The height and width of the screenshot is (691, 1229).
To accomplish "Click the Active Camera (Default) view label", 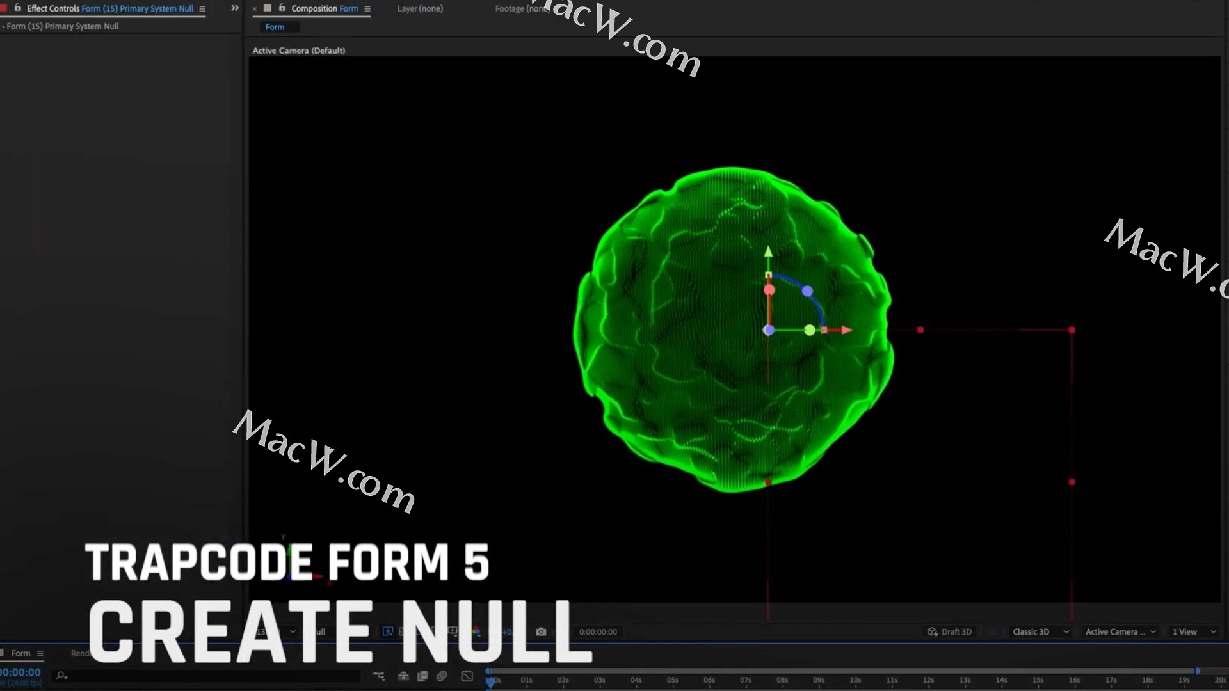I will click(x=298, y=51).
